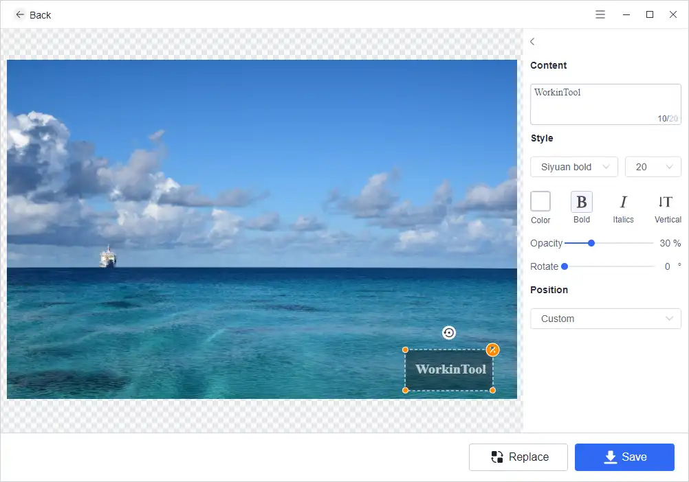Screen dimensions: 689x482
Task: Open the font size 20 dropdown
Action: click(x=653, y=167)
